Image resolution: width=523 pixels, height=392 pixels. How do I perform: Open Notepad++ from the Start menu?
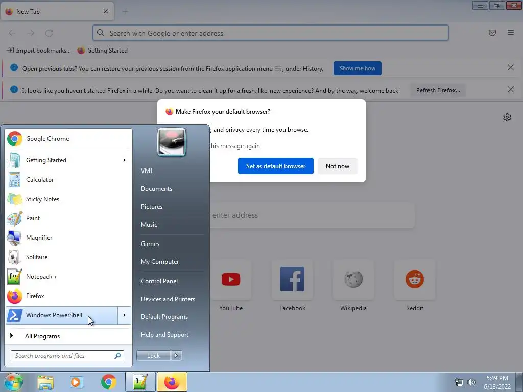coord(68,276)
